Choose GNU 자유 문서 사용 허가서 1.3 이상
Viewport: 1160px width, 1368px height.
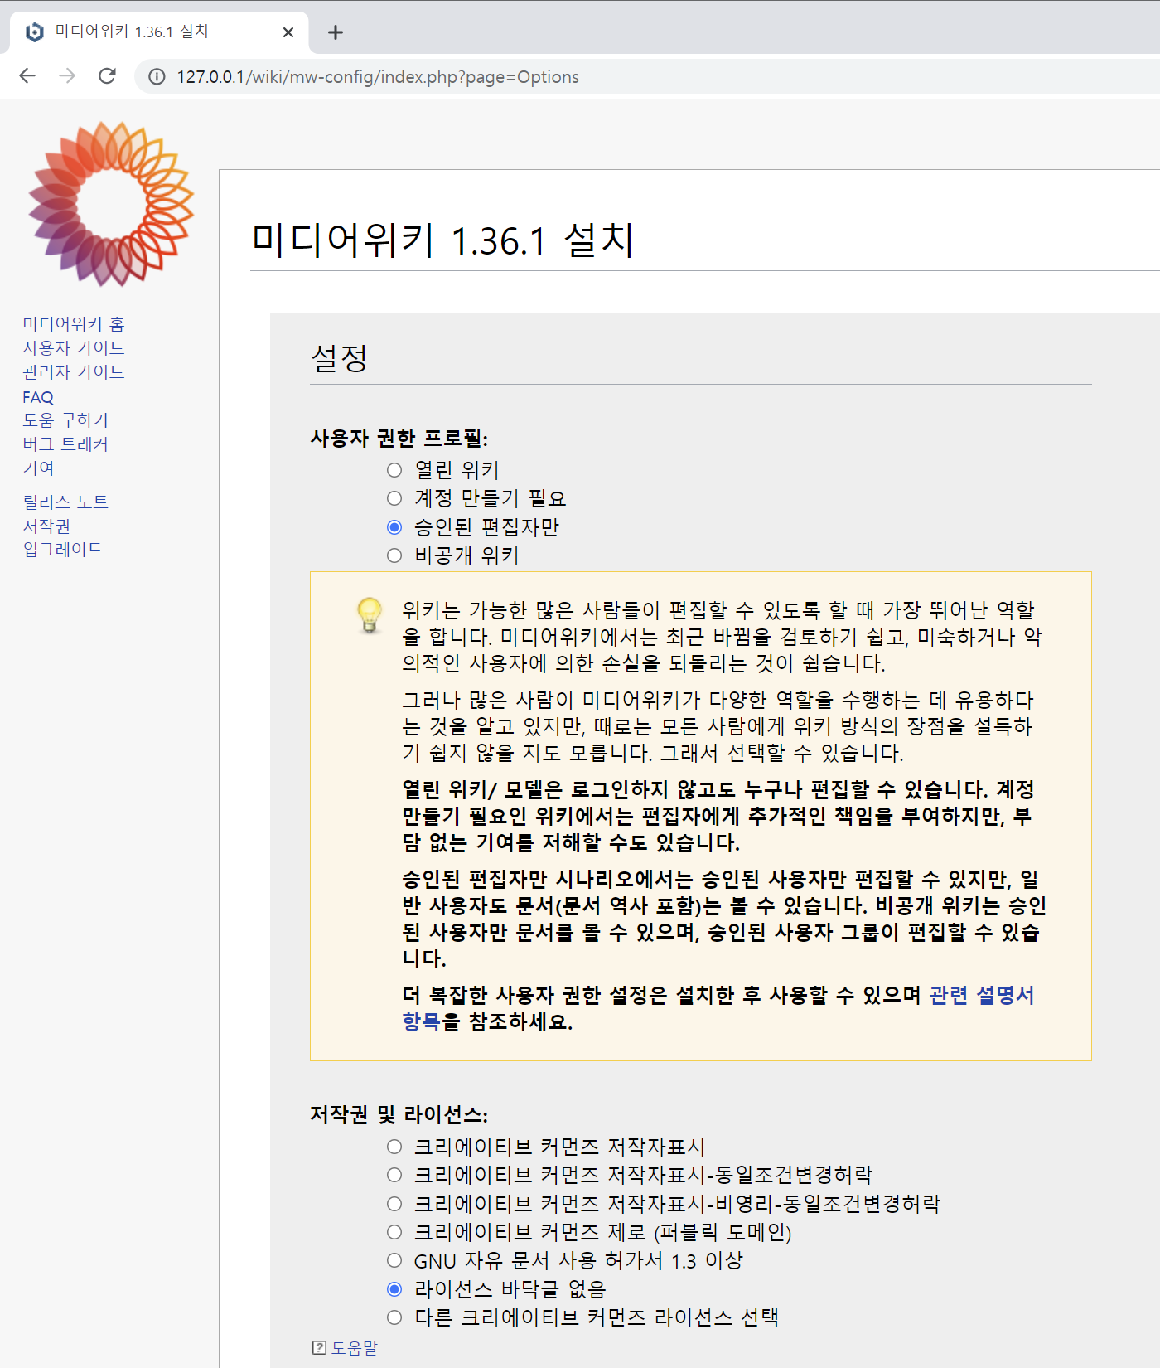click(x=394, y=1260)
